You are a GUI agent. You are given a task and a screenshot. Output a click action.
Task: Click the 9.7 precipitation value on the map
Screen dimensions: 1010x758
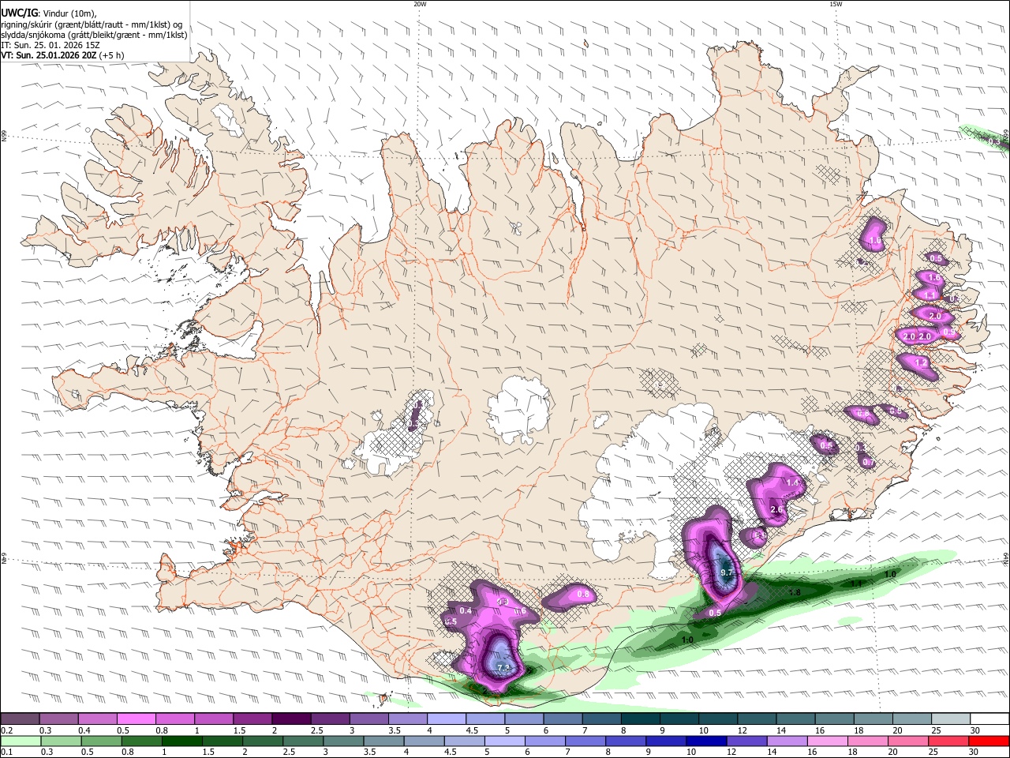point(728,572)
